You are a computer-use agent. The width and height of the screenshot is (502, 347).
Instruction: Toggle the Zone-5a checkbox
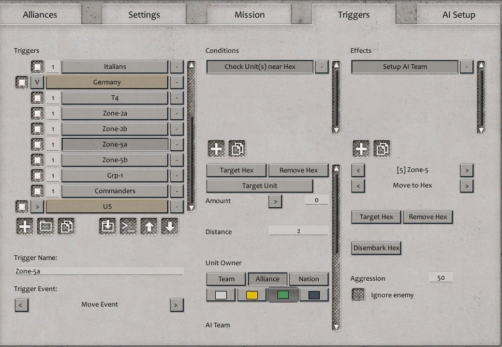pyautogui.click(x=37, y=144)
